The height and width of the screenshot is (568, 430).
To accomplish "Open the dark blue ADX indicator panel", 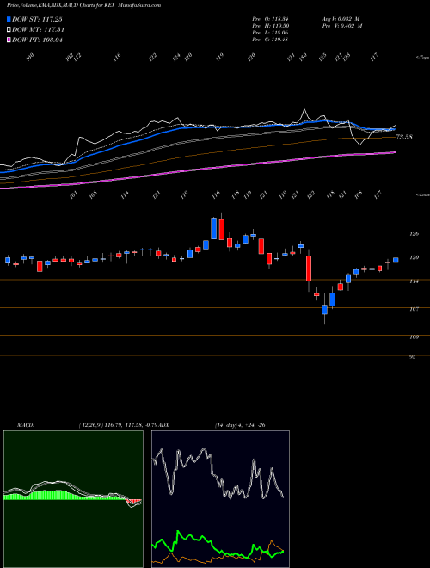I will (x=220, y=499).
